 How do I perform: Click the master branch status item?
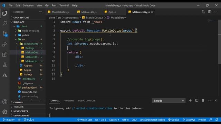coord(9,120)
